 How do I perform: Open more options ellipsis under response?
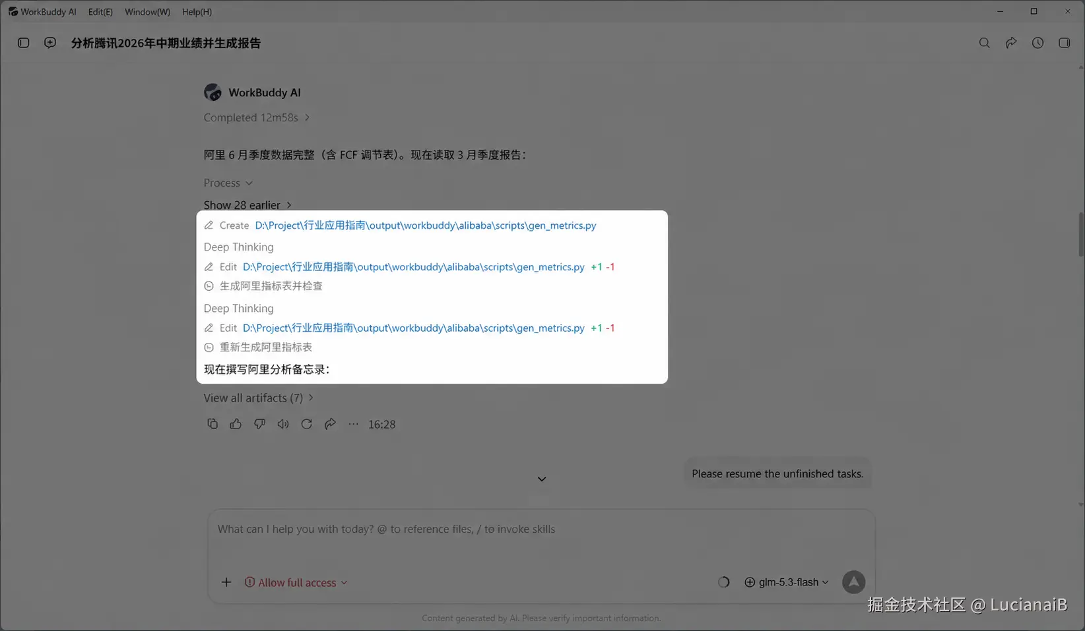click(x=354, y=424)
